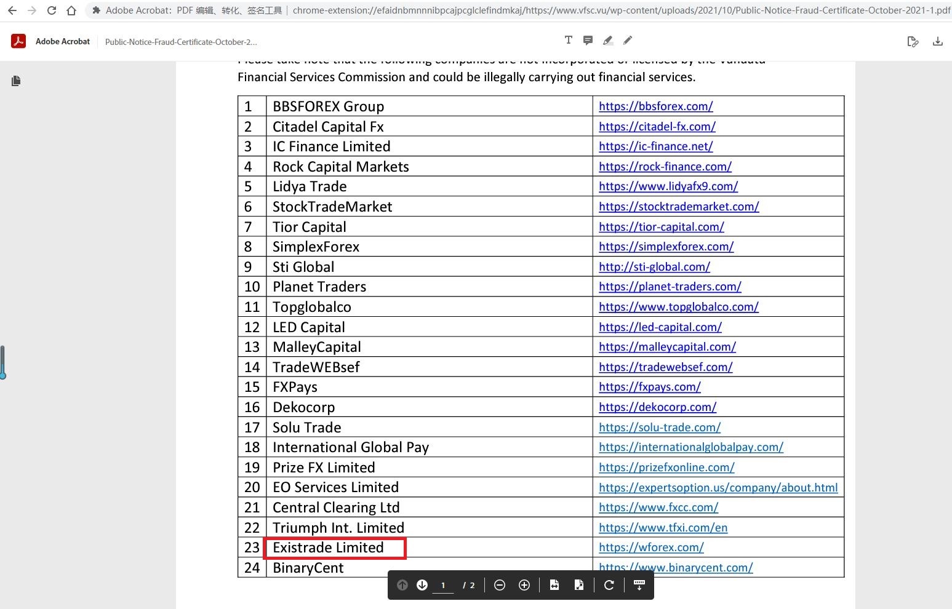Viewport: 952px width, 609px height.
Task: Zoom in with the plus icon
Action: pyautogui.click(x=524, y=585)
